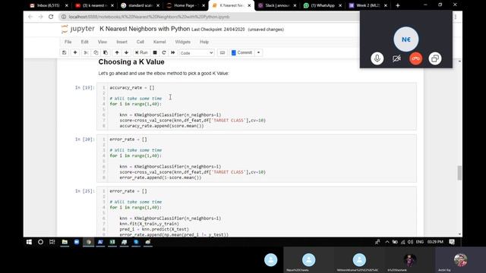Open the Help menu in Jupyter
This screenshot has height=273, width=486.
pyautogui.click(x=204, y=42)
